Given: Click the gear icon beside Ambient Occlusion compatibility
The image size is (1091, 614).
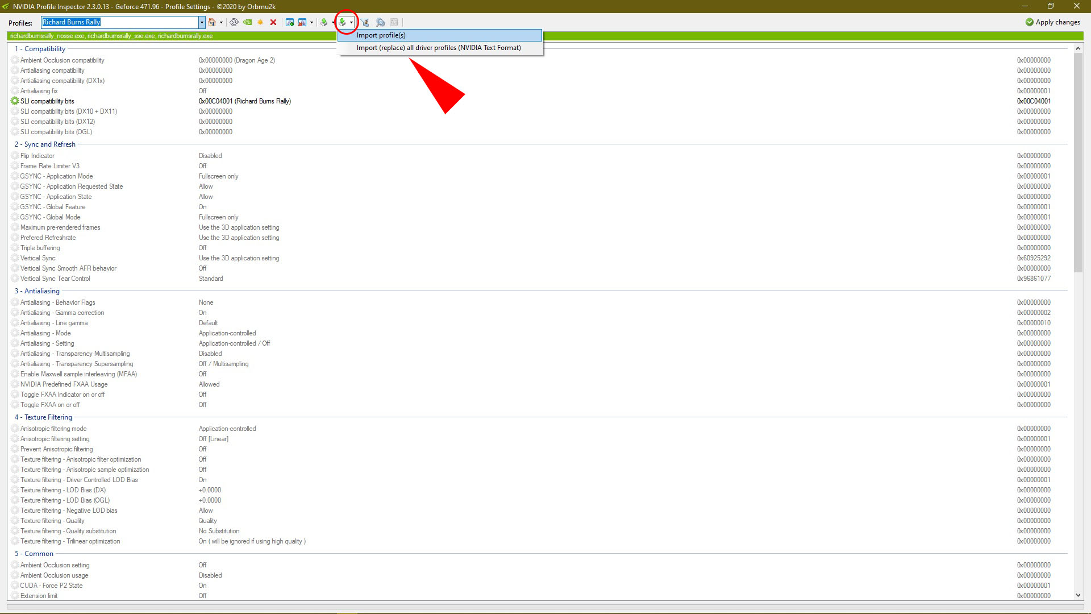Looking at the screenshot, I should coord(15,60).
